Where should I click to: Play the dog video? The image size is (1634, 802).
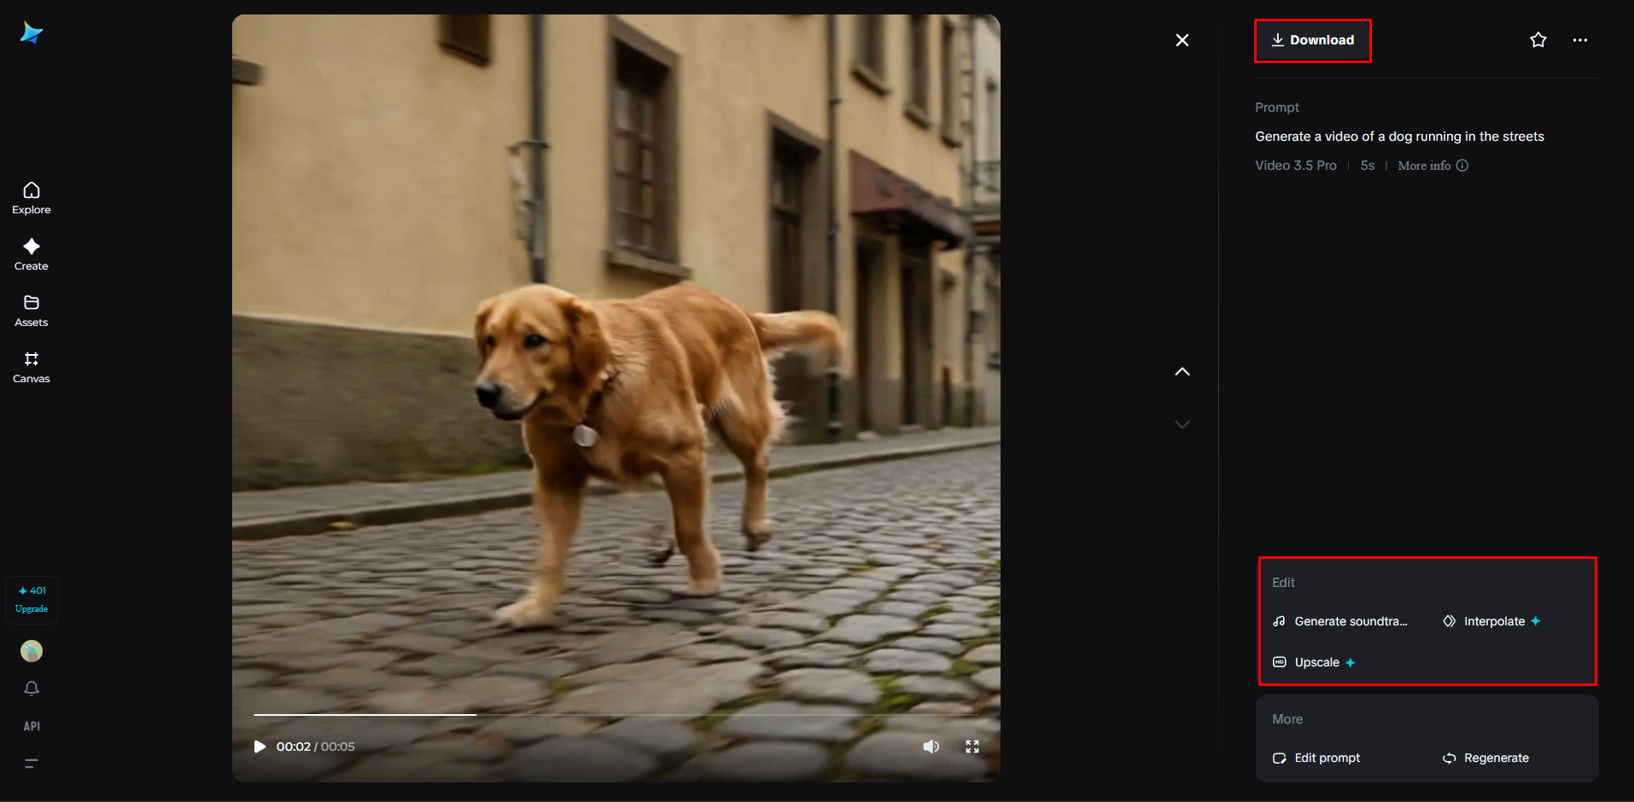(260, 746)
